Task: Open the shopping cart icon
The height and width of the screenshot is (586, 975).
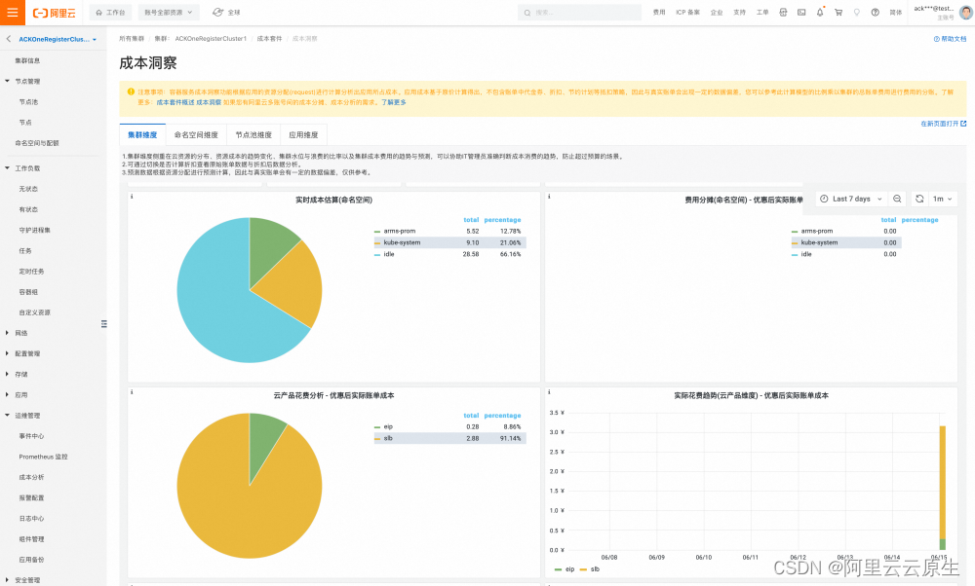Action: (838, 13)
